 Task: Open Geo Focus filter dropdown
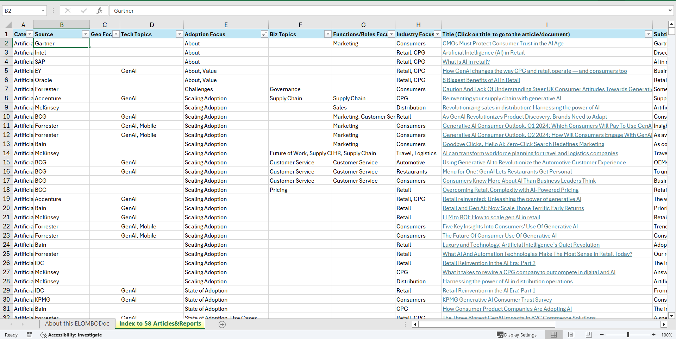[x=116, y=34]
